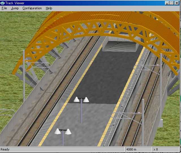
Task: Click the farther twin-head platform lamp
Action: click(81, 100)
